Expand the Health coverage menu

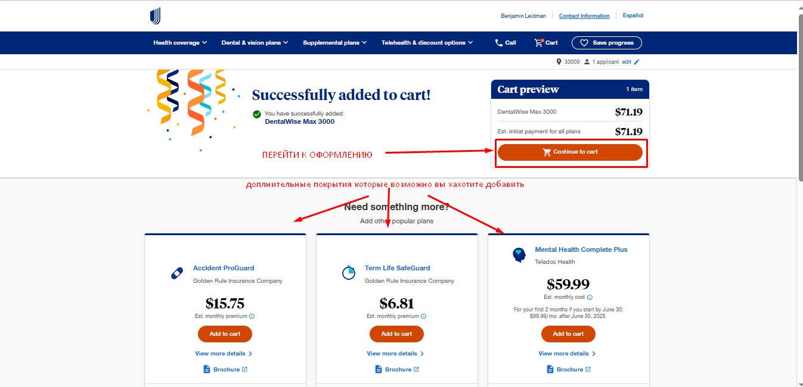(x=180, y=43)
